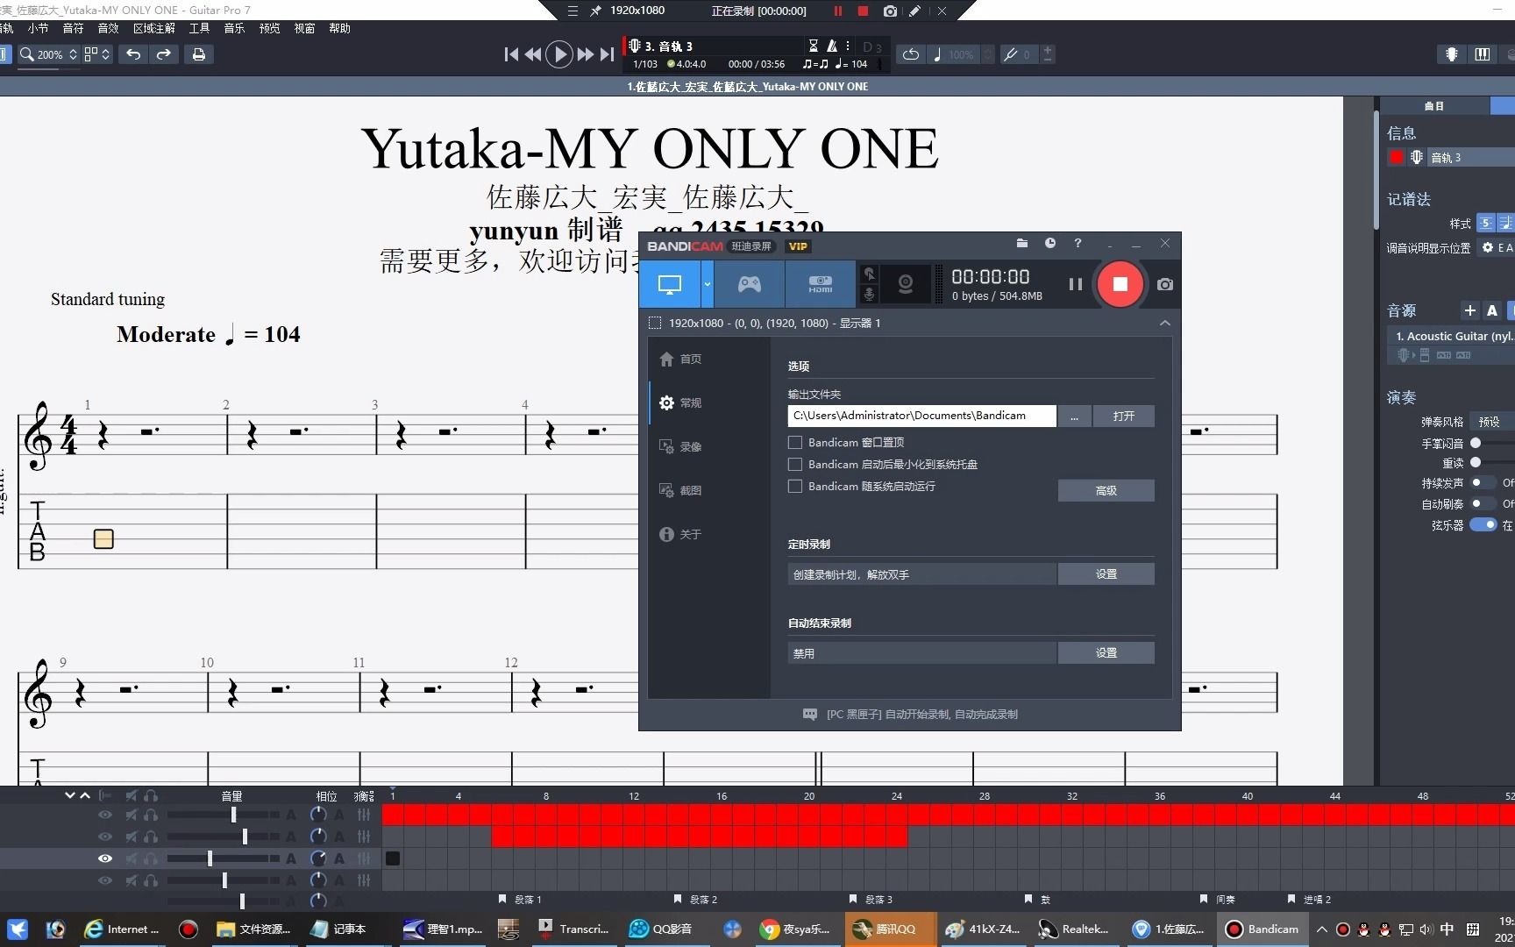The image size is (1515, 947).
Task: Open Bandicam help question mark
Action: pyautogui.click(x=1078, y=244)
